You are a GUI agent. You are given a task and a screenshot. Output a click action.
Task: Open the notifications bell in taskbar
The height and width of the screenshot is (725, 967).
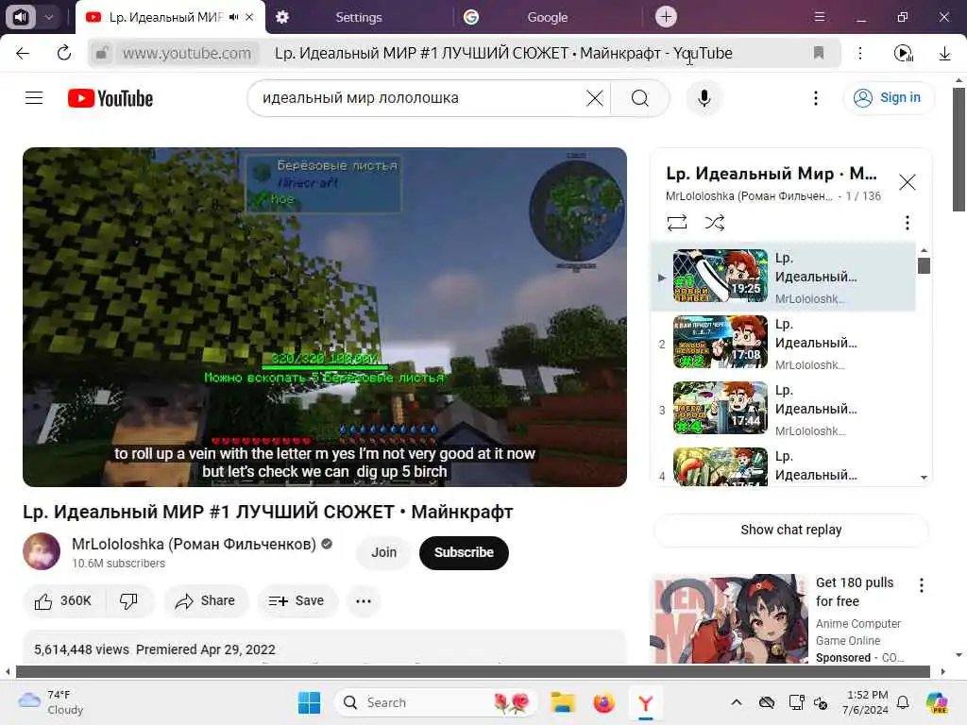(x=903, y=702)
